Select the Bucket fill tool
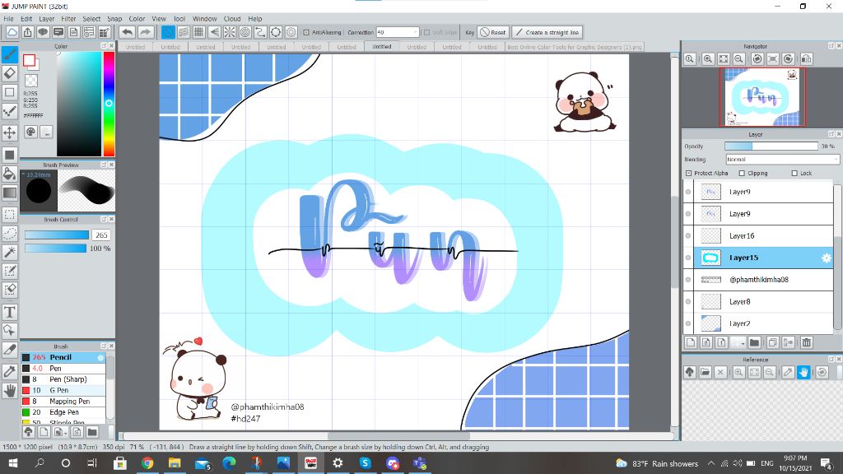843x474 pixels. (x=10, y=173)
